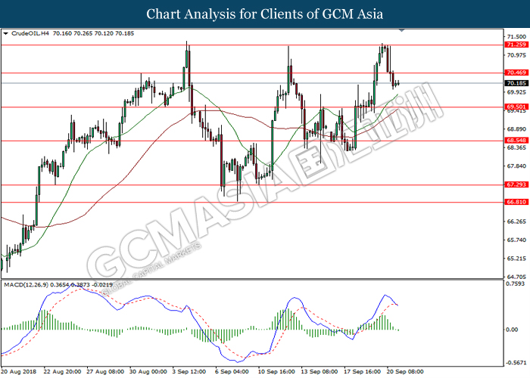530x378 pixels.
Task: Click the 66.810 red price level label
Action: click(x=516, y=202)
